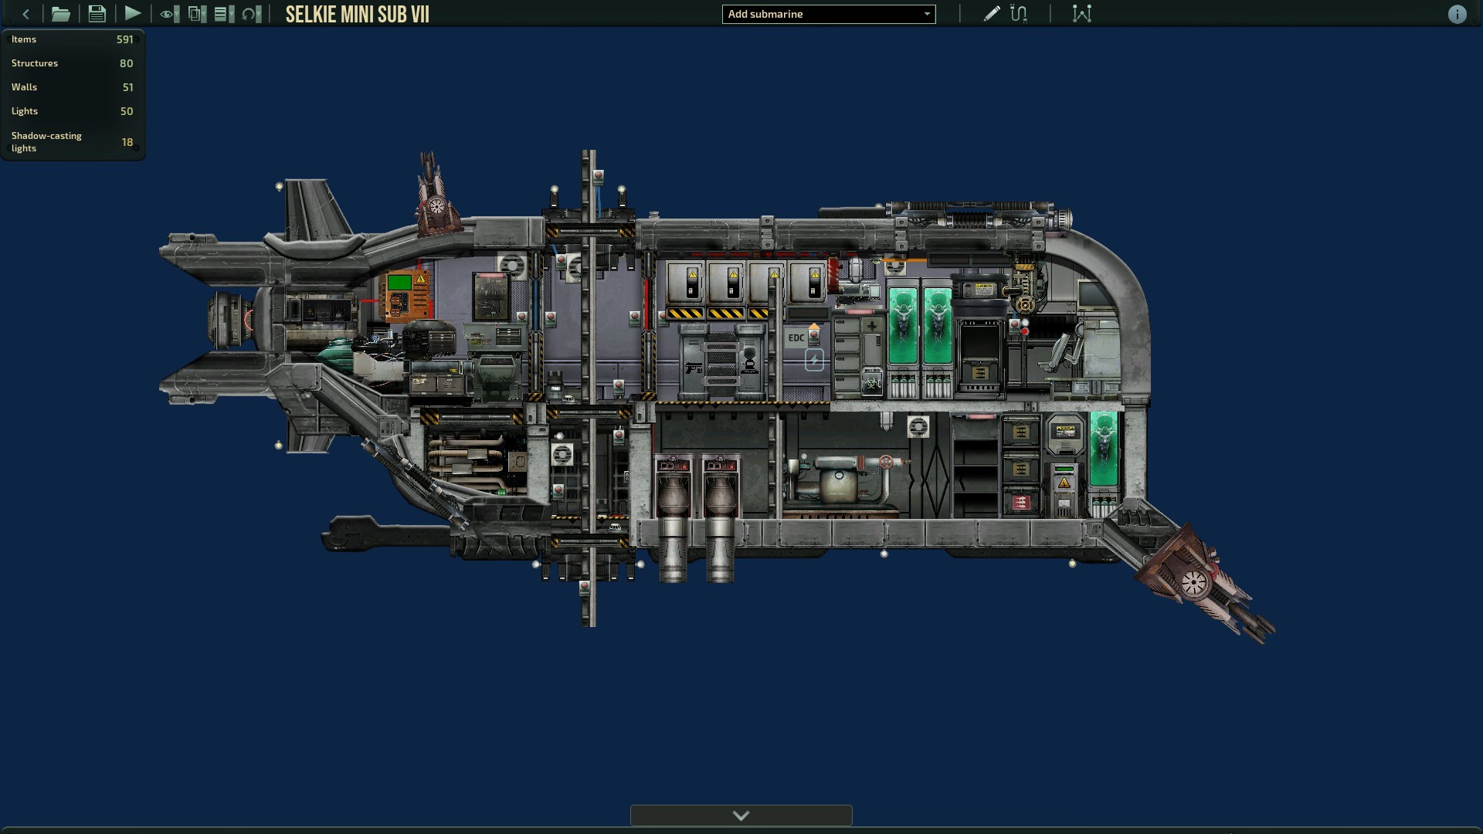
Task: Select the pencil edit mode tool
Action: [x=991, y=14]
